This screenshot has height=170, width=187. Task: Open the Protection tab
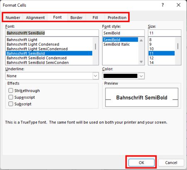(117, 17)
